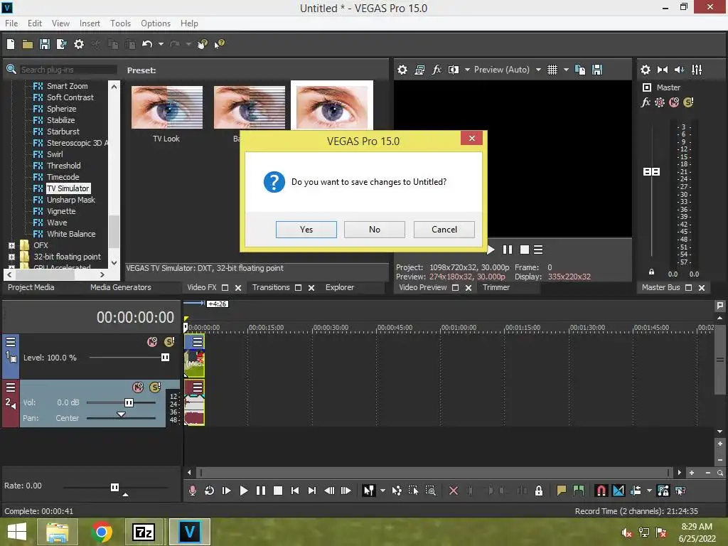Open the View menu
Screen dimensions: 728x546
60,23
